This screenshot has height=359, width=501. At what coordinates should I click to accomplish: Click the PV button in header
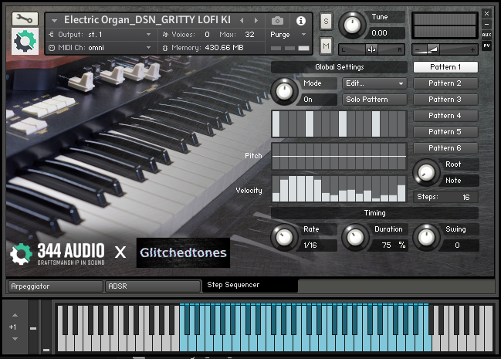coord(486,46)
